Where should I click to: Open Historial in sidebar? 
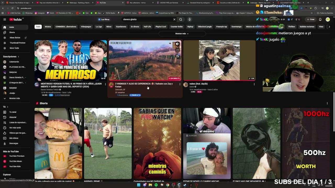click(x=15, y=117)
